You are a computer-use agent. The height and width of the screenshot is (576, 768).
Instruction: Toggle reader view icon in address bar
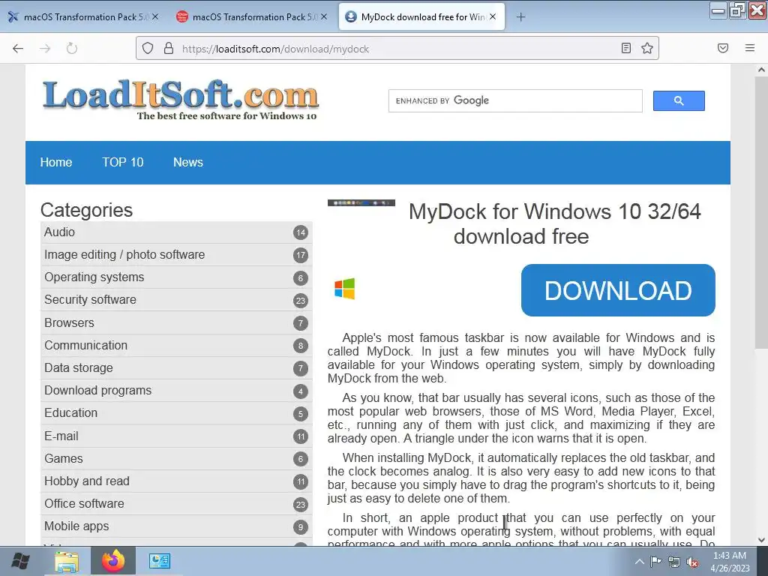(626, 48)
